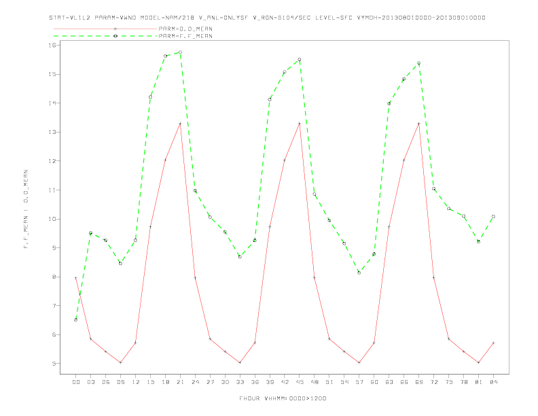Click red O.O_MEAN peak marker at hour 45
The height and width of the screenshot is (416, 538).
300,124
